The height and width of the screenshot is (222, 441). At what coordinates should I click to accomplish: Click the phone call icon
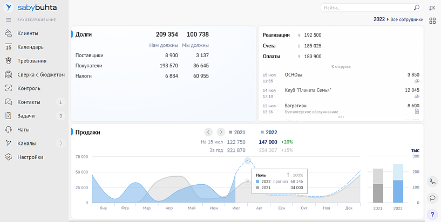click(x=432, y=182)
